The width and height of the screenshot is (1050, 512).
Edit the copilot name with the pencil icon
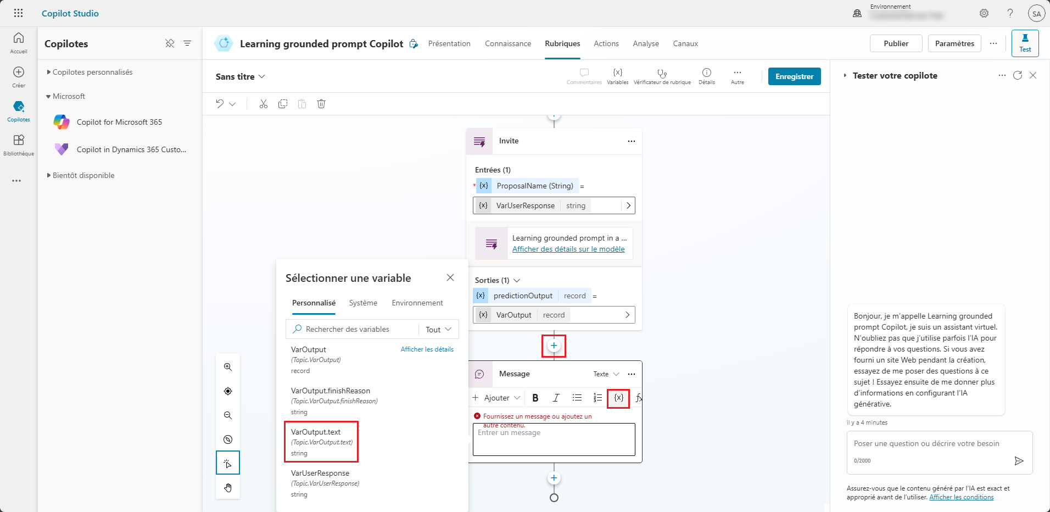[x=414, y=44]
